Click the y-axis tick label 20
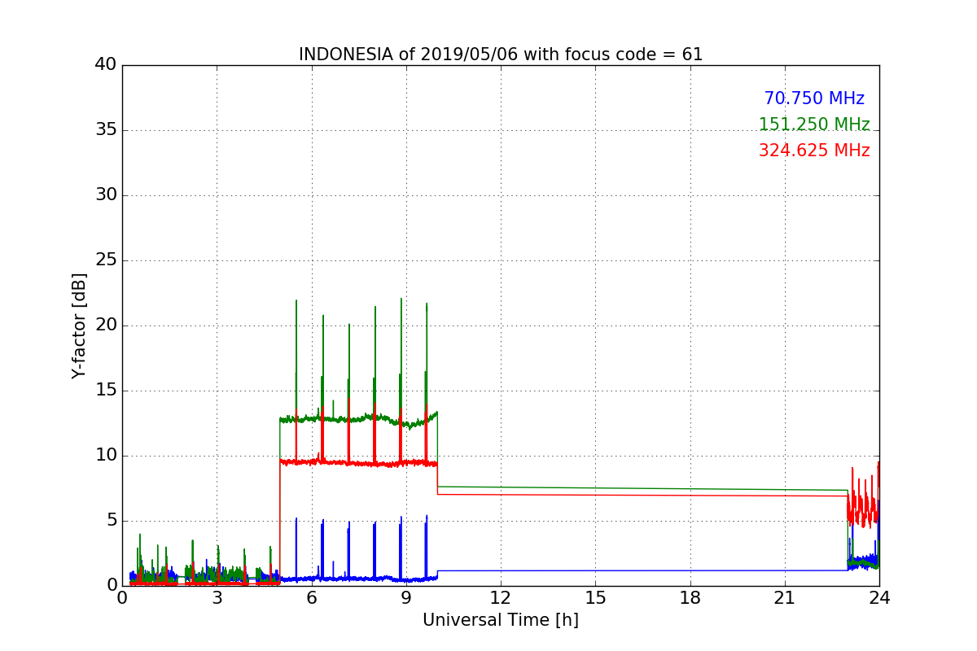The width and height of the screenshot is (977, 651). (106, 325)
